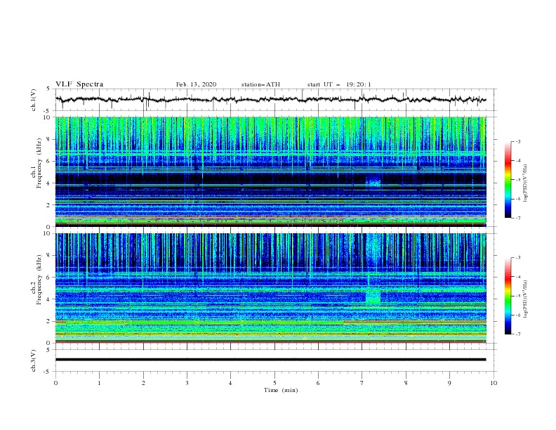556x430 pixels.
Task: Click the "10" minute time tick label
Action: 494,383
